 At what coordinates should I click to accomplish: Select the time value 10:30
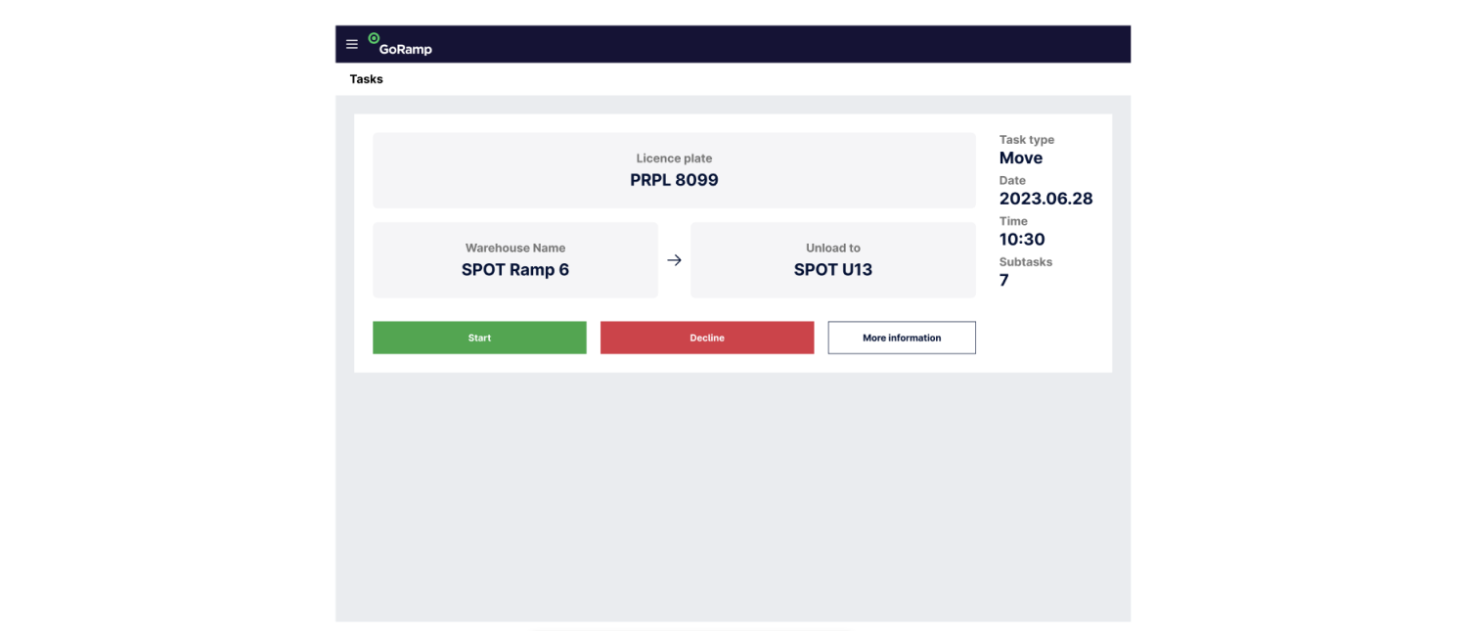tap(1022, 240)
